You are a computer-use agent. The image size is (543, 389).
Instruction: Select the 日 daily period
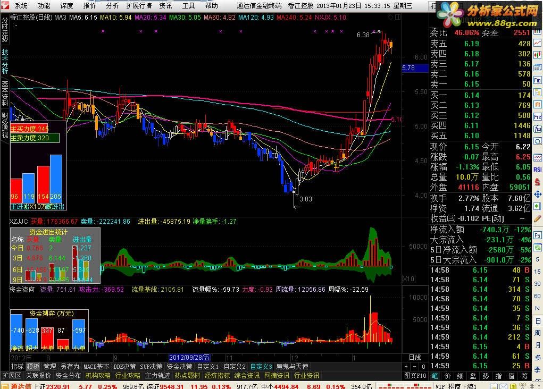538,321
